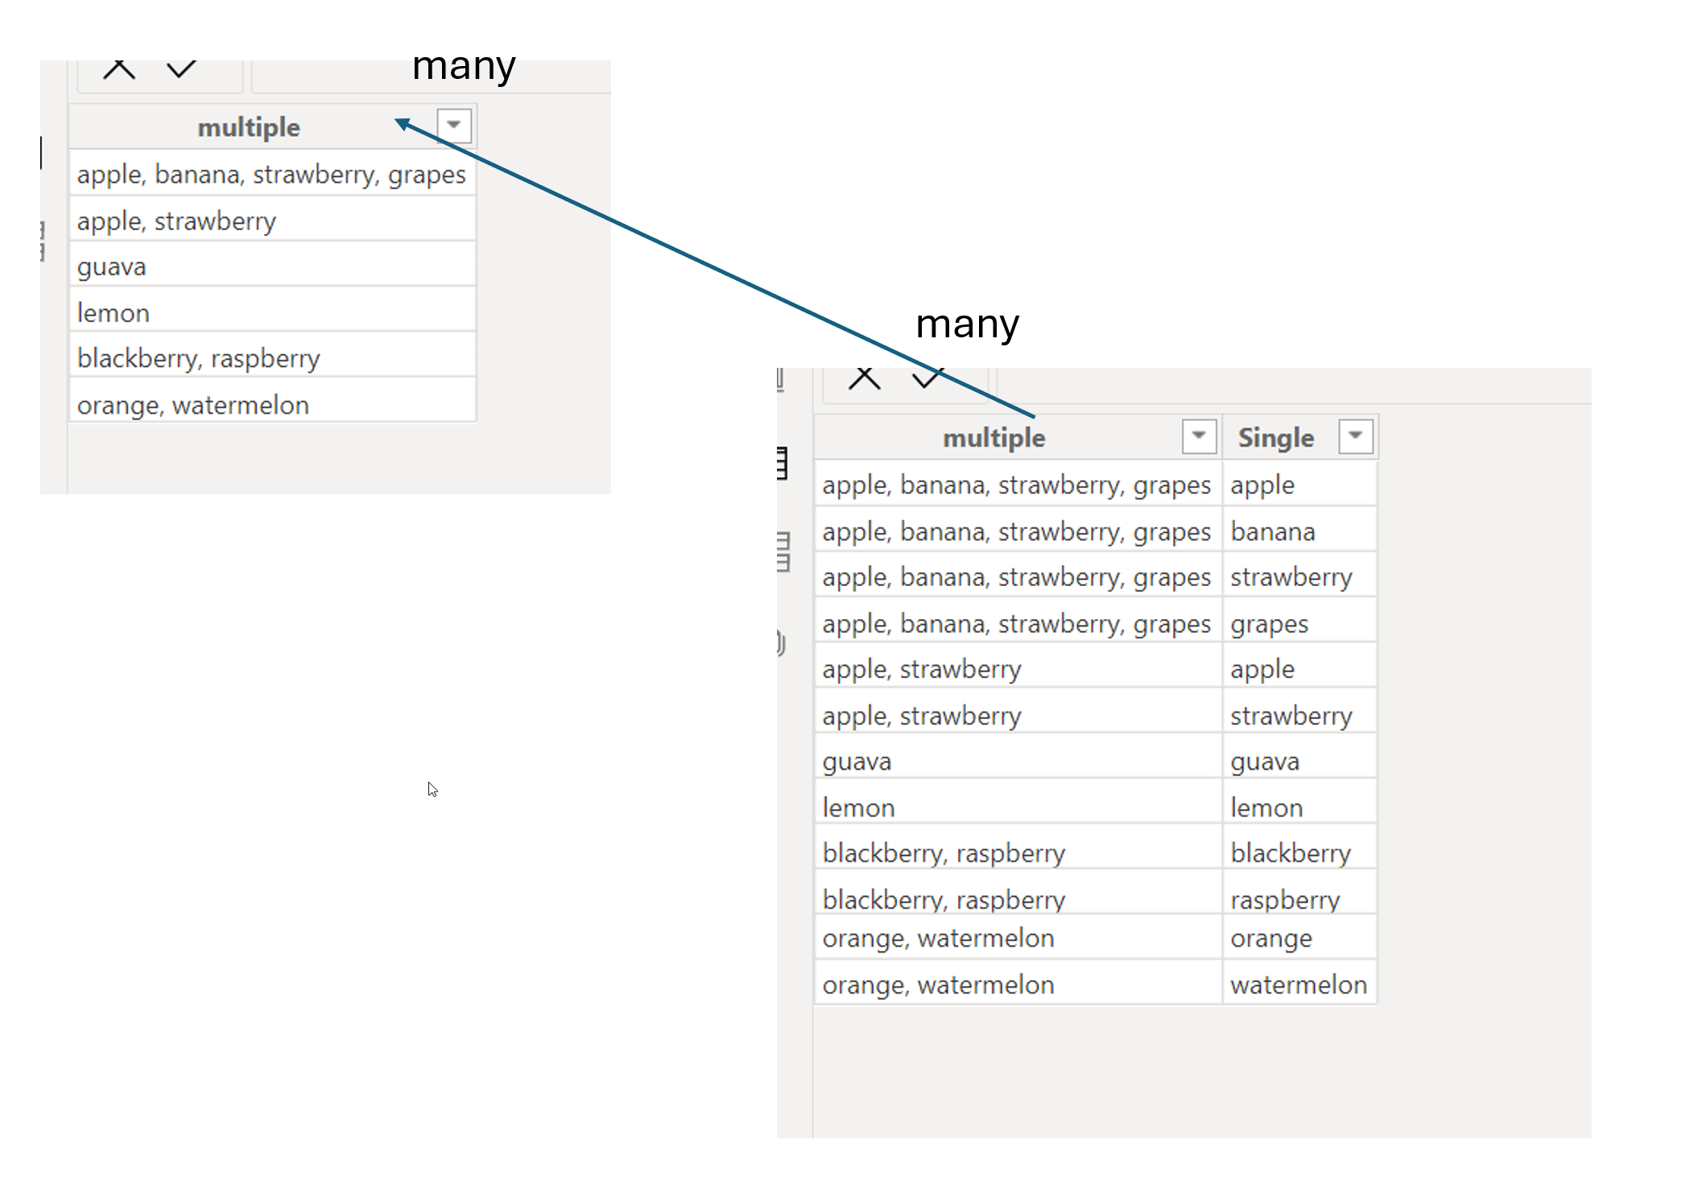Image resolution: width=1702 pixels, height=1177 pixels.
Task: Open filter dropdown on left 'multiple' column
Action: pos(454,126)
